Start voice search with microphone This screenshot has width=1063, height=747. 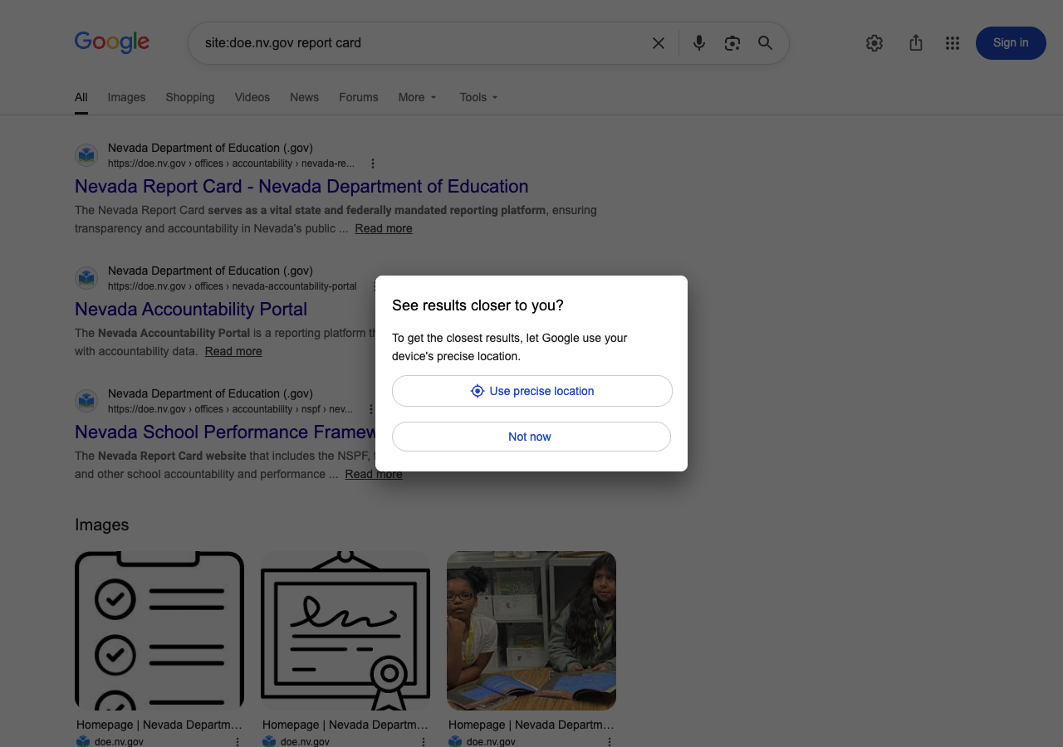pos(699,43)
